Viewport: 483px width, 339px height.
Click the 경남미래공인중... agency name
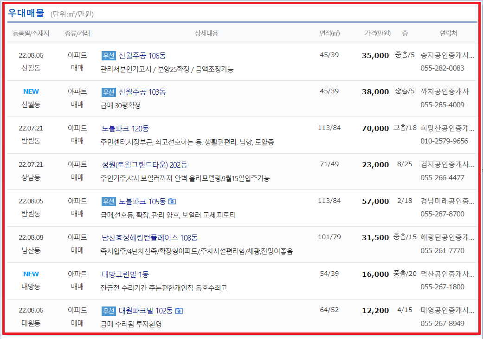coord(447,201)
